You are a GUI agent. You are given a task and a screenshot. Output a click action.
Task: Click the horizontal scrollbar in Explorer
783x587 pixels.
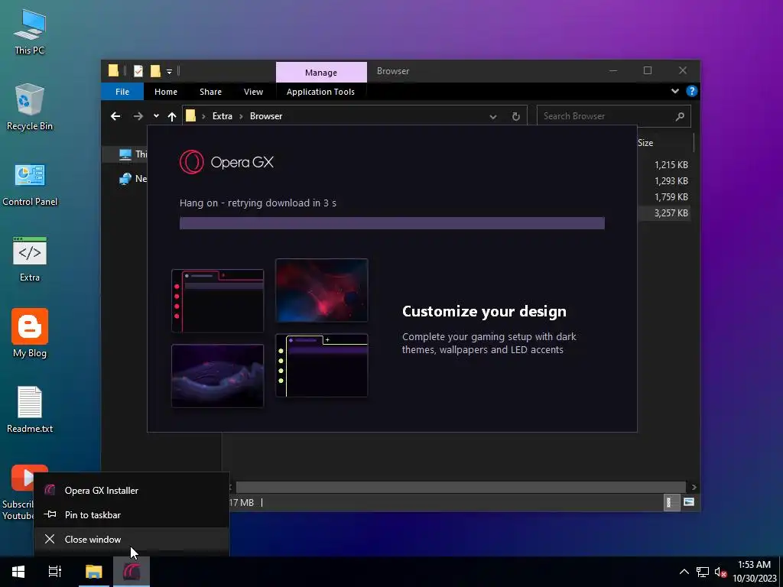pyautogui.click(x=460, y=487)
